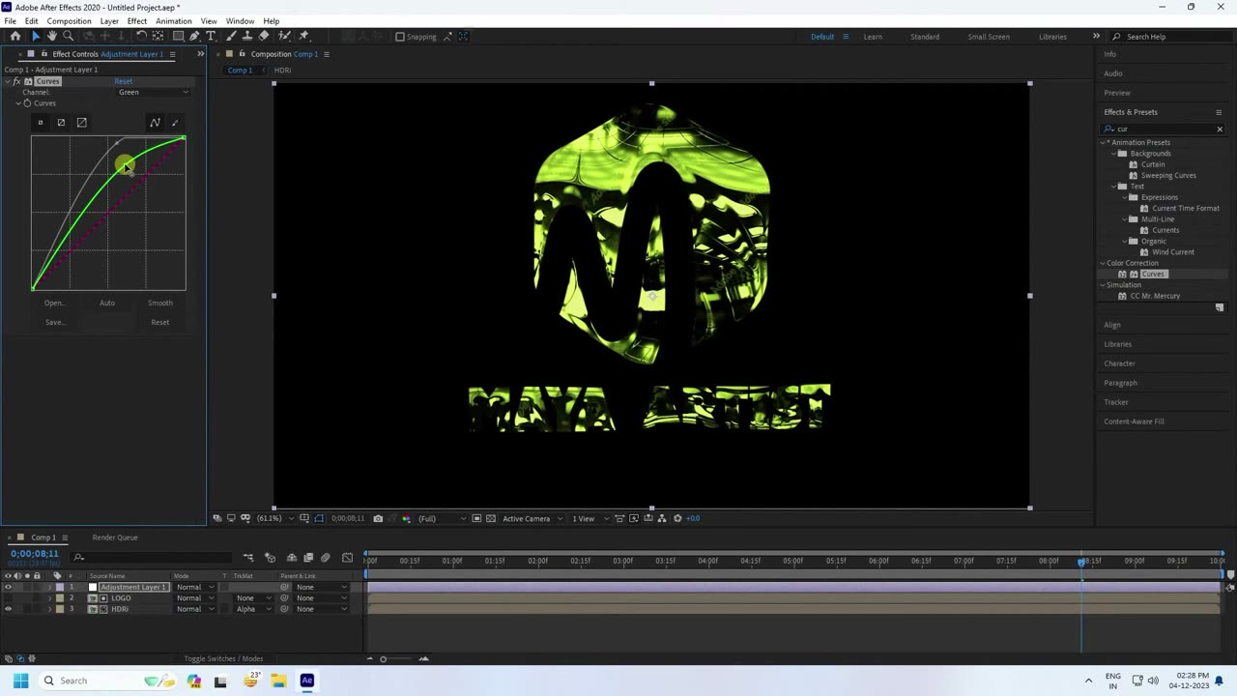Click the Open... button under the curve
The width and height of the screenshot is (1237, 696).
click(x=54, y=304)
